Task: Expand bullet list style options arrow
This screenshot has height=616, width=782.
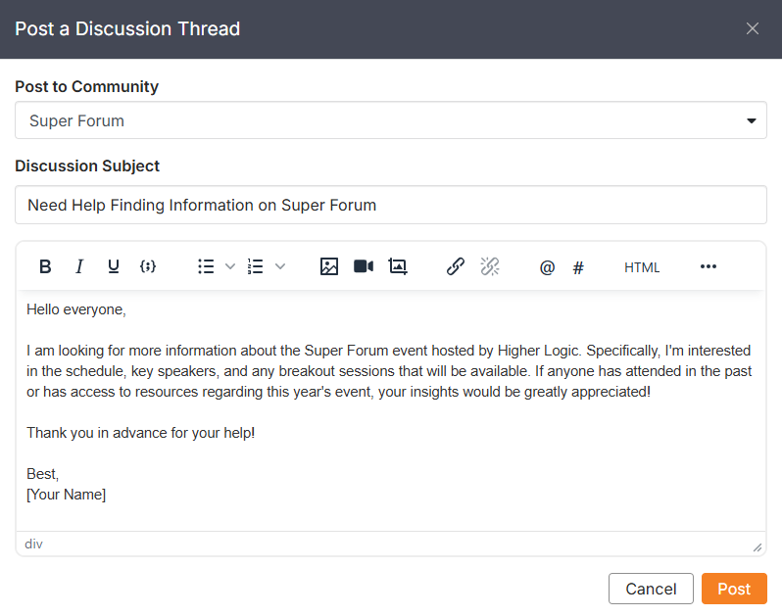Action: click(x=230, y=266)
